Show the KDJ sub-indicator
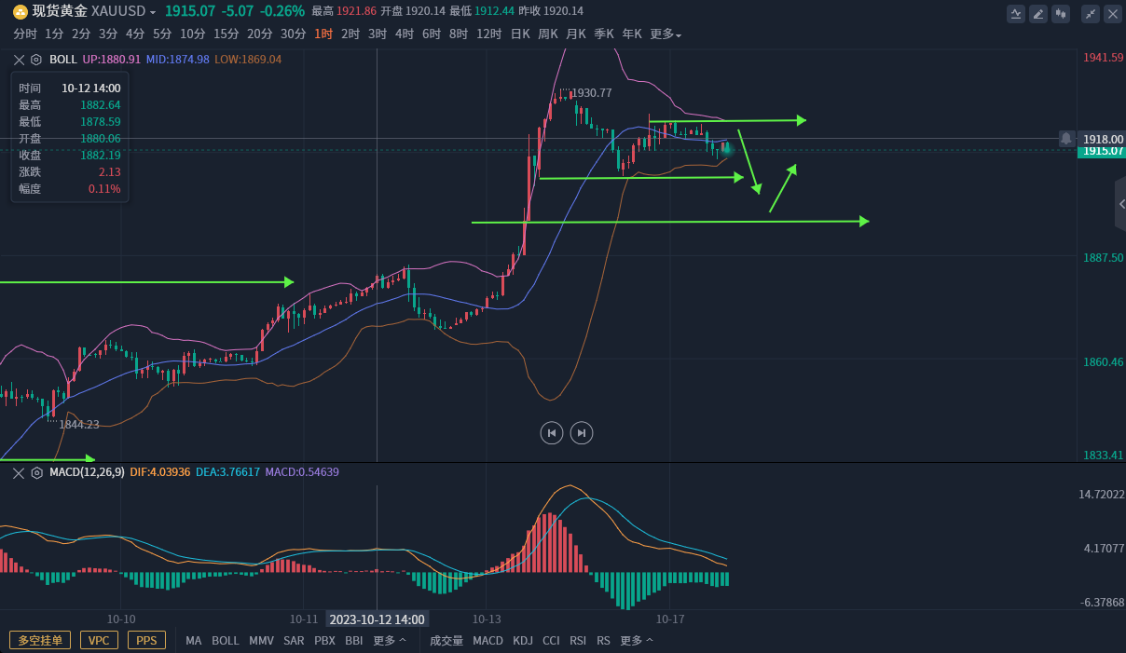Viewport: 1126px width, 653px height. pos(523,641)
